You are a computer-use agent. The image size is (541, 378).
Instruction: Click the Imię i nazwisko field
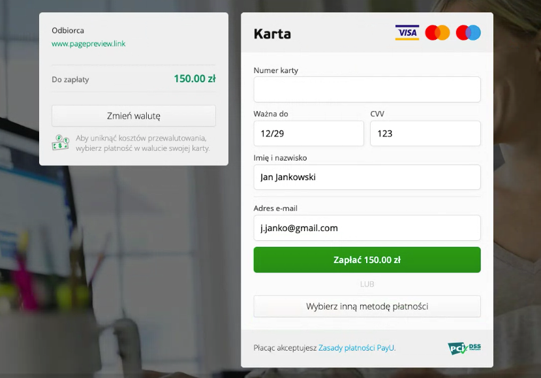tap(367, 177)
